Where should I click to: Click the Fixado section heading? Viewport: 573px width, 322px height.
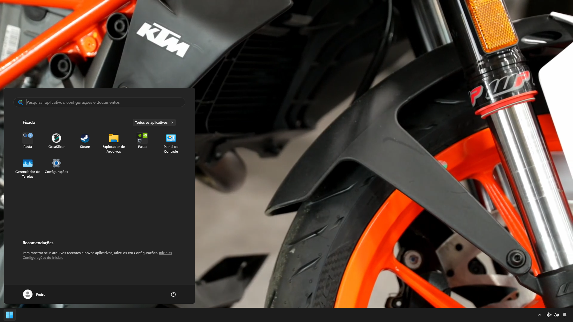click(x=29, y=122)
